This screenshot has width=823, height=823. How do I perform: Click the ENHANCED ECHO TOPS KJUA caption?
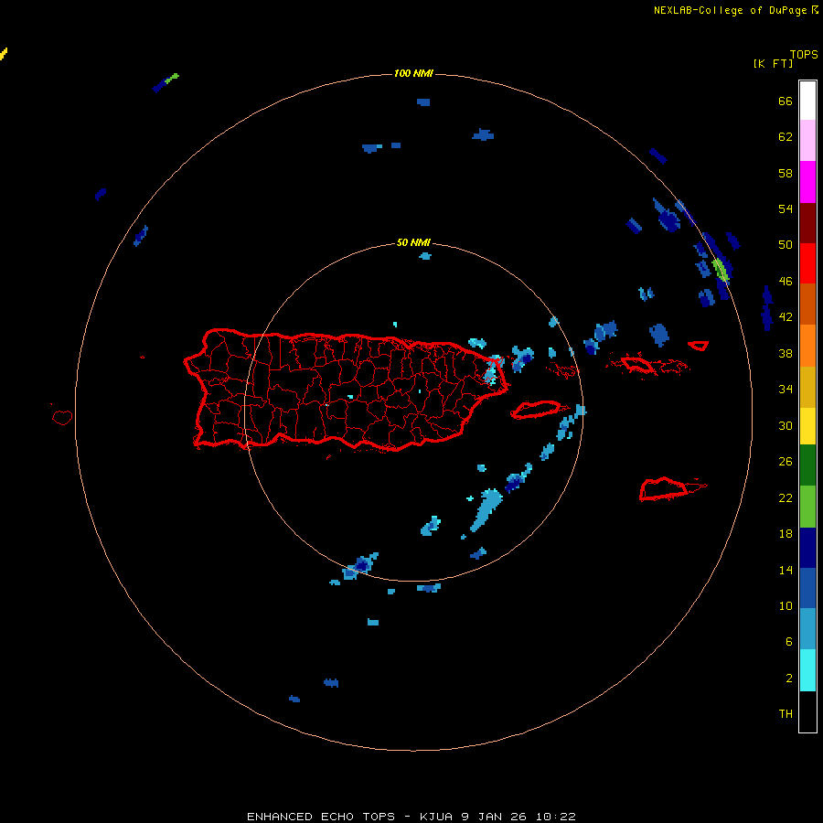pos(411,817)
